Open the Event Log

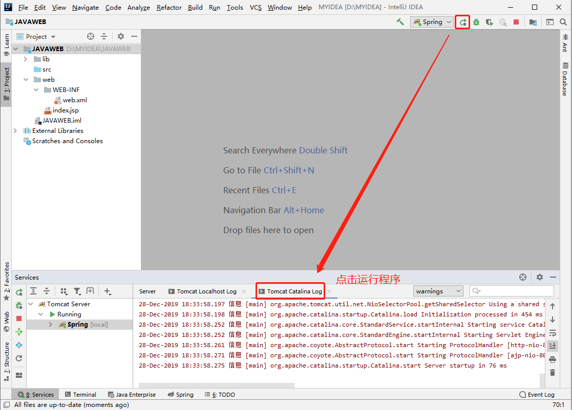coord(537,394)
